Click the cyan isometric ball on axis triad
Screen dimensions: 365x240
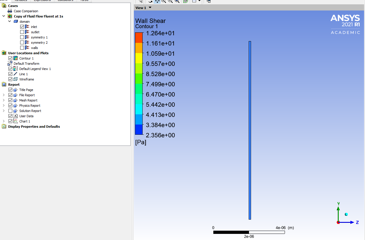pyautogui.click(x=346, y=214)
